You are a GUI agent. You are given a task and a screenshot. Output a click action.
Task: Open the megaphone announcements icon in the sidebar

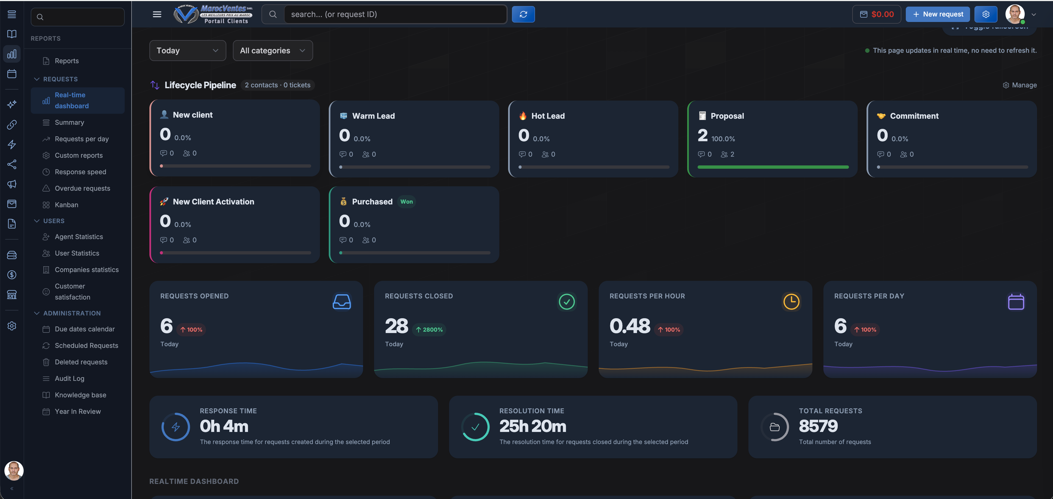coord(12,184)
